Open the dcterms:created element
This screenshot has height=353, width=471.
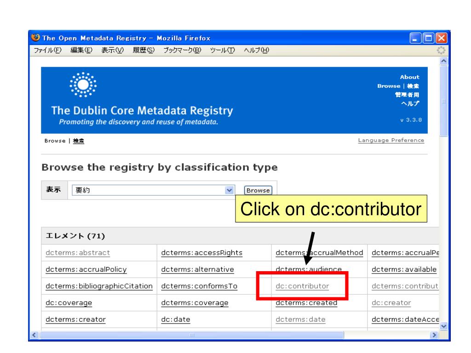[x=306, y=303]
